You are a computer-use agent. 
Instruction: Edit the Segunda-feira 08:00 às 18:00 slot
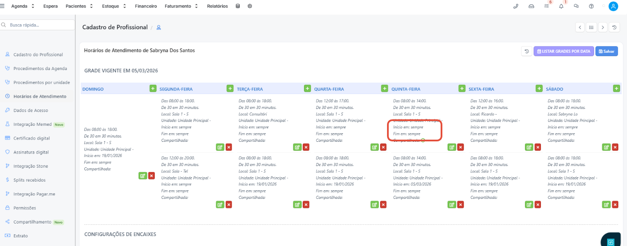click(220, 147)
